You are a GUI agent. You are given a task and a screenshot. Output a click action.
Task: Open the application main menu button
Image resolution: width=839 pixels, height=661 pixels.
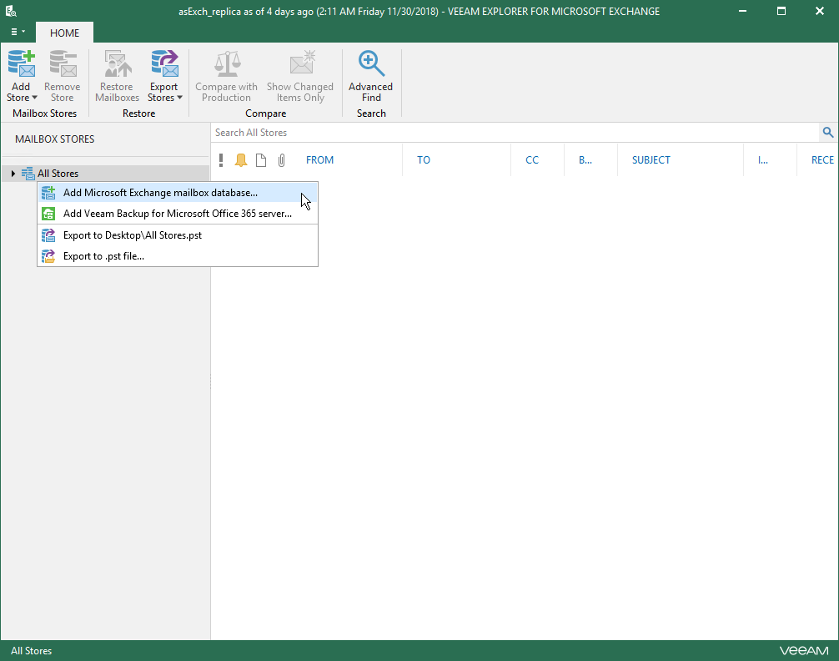(x=18, y=32)
